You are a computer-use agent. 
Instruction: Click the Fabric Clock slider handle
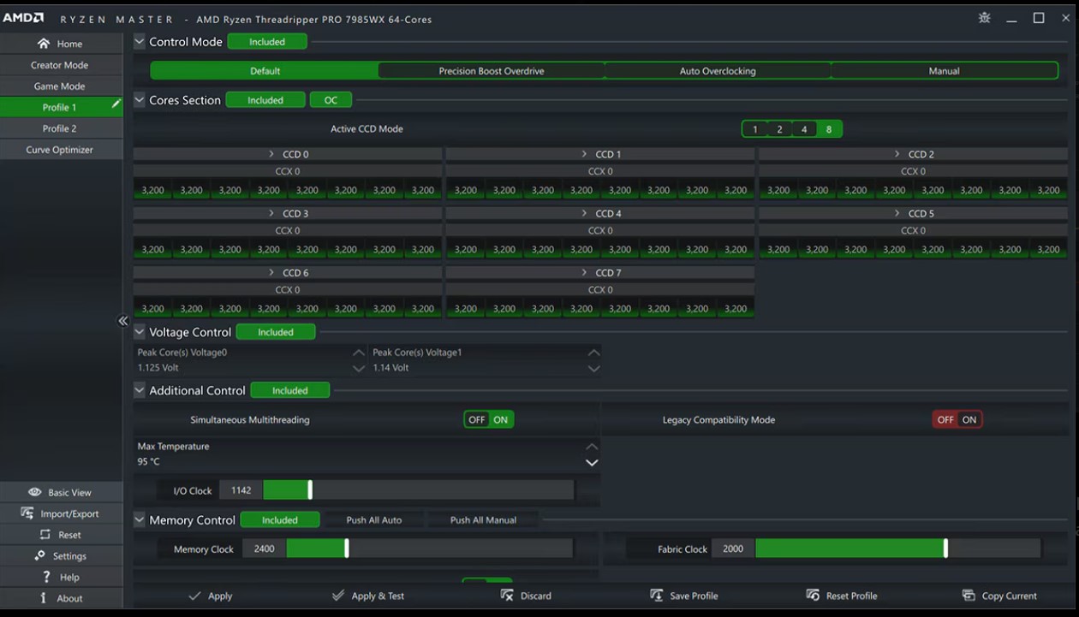(945, 549)
